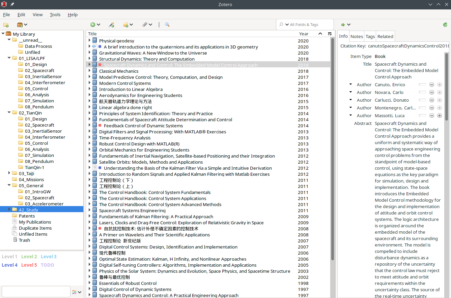The width and height of the screenshot is (451, 298).
Task: Select the 05_Control collection under 01_LISA/LPF
Action: [36, 89]
